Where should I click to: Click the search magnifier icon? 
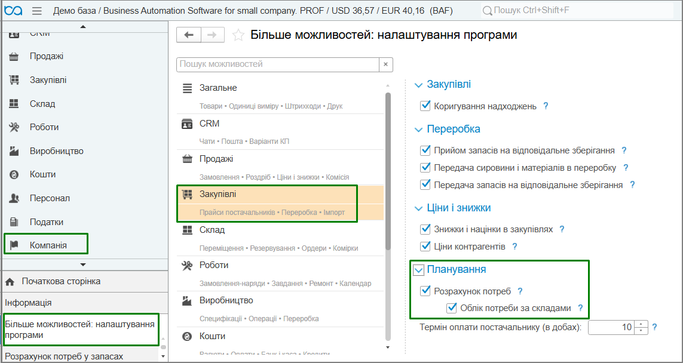tap(488, 10)
